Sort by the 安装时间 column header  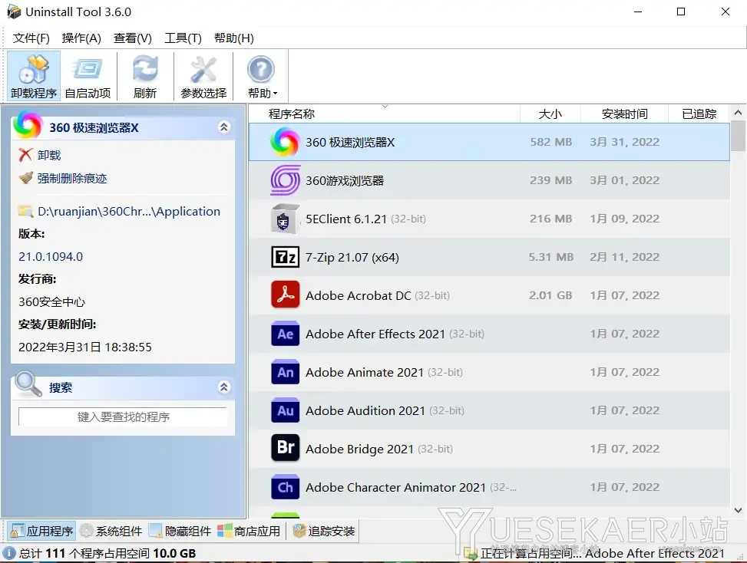[x=625, y=114]
